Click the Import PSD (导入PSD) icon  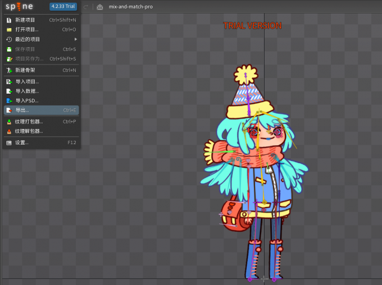[9, 101]
